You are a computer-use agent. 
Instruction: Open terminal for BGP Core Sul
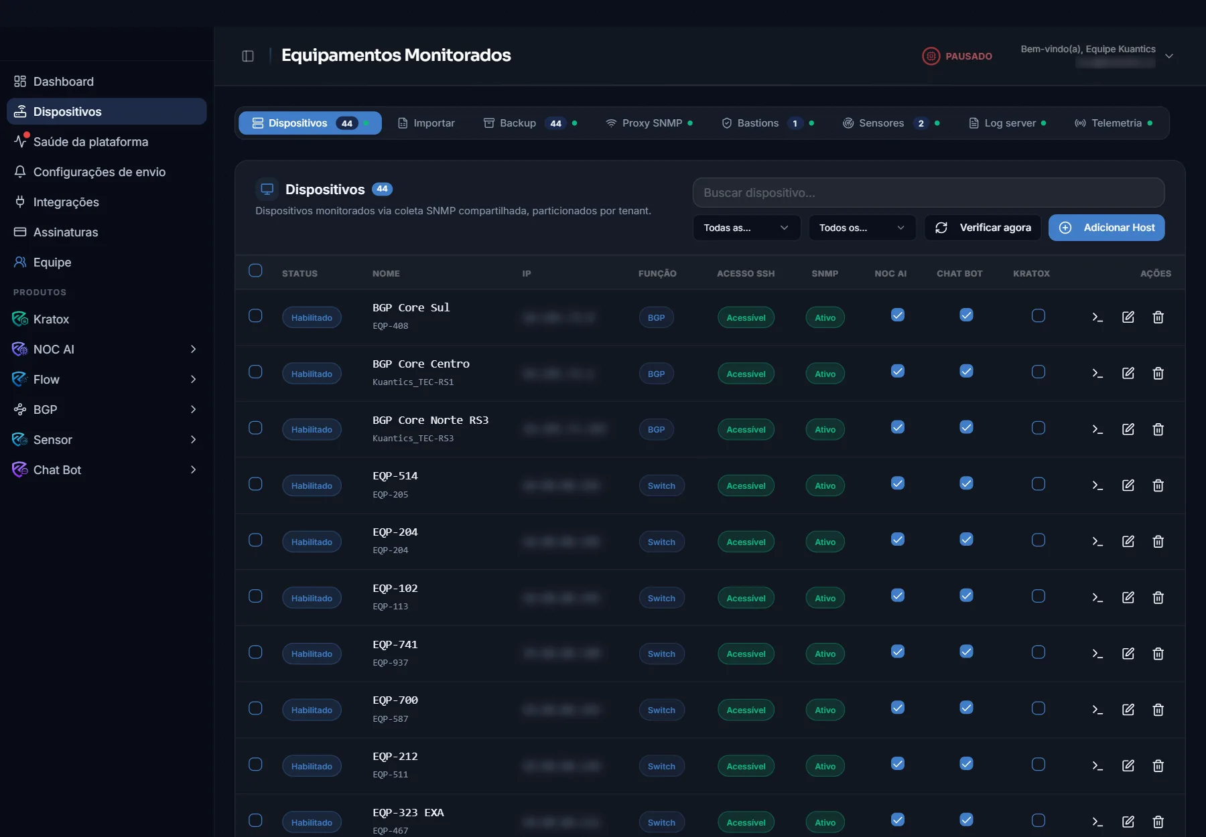click(x=1097, y=317)
